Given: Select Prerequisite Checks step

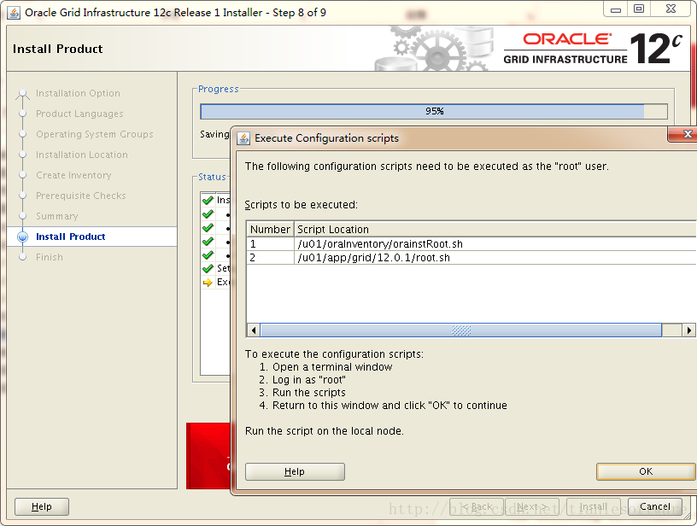Looking at the screenshot, I should pyautogui.click(x=81, y=196).
